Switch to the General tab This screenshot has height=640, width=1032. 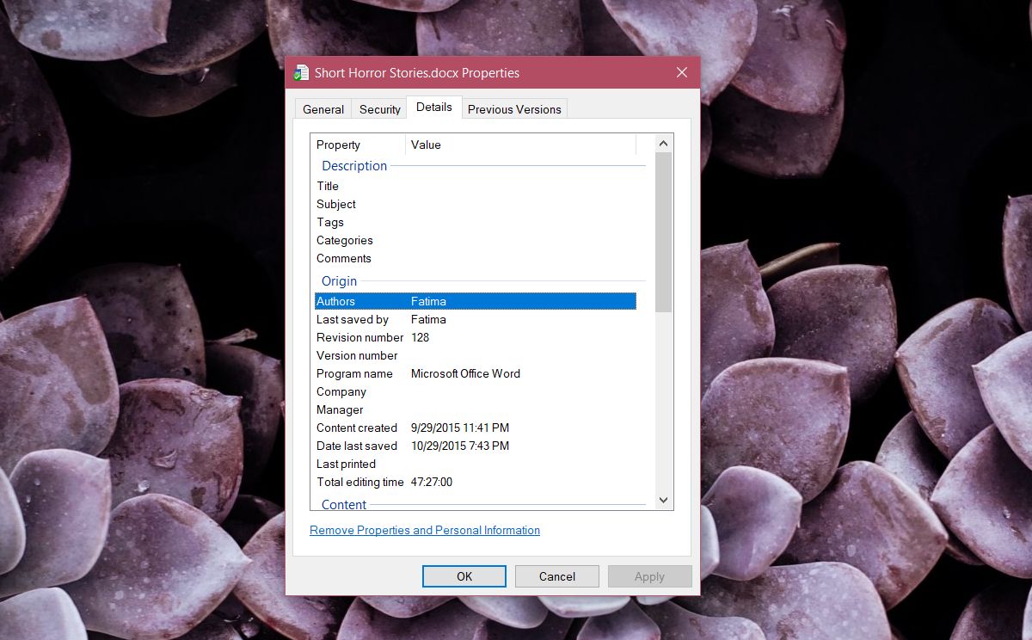pyautogui.click(x=323, y=109)
